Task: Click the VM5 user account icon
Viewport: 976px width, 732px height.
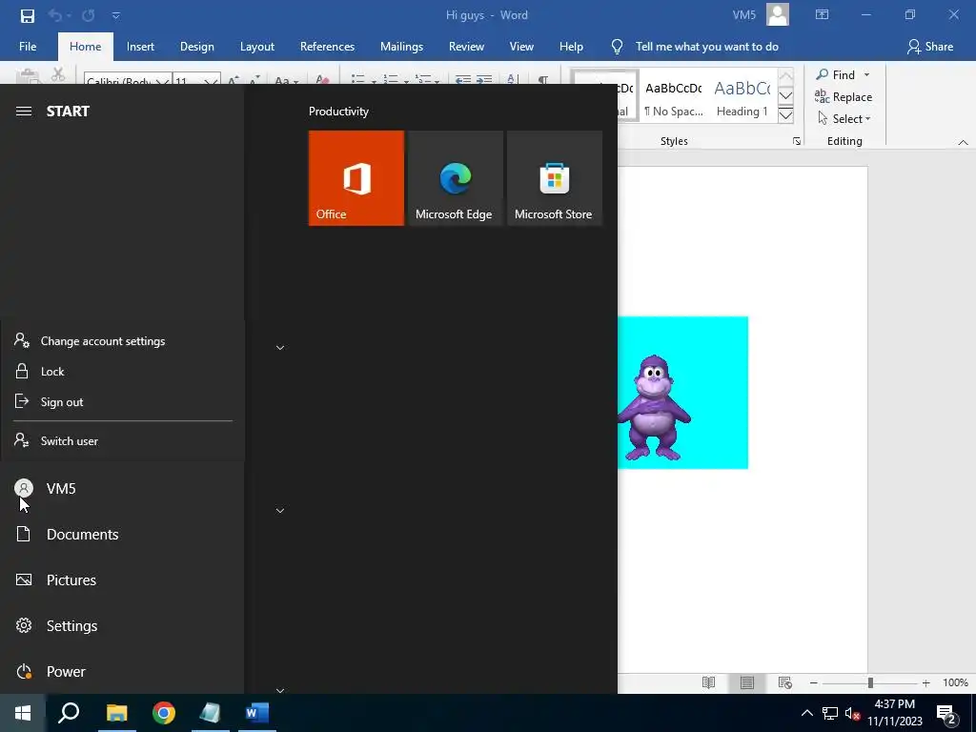Action: pos(24,489)
